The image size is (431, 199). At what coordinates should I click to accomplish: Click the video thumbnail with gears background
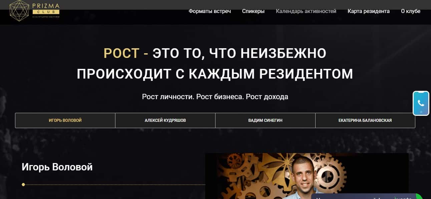307,176
